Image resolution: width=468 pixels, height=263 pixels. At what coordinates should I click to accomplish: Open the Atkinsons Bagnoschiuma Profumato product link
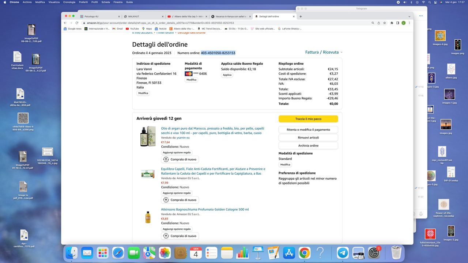click(205, 210)
